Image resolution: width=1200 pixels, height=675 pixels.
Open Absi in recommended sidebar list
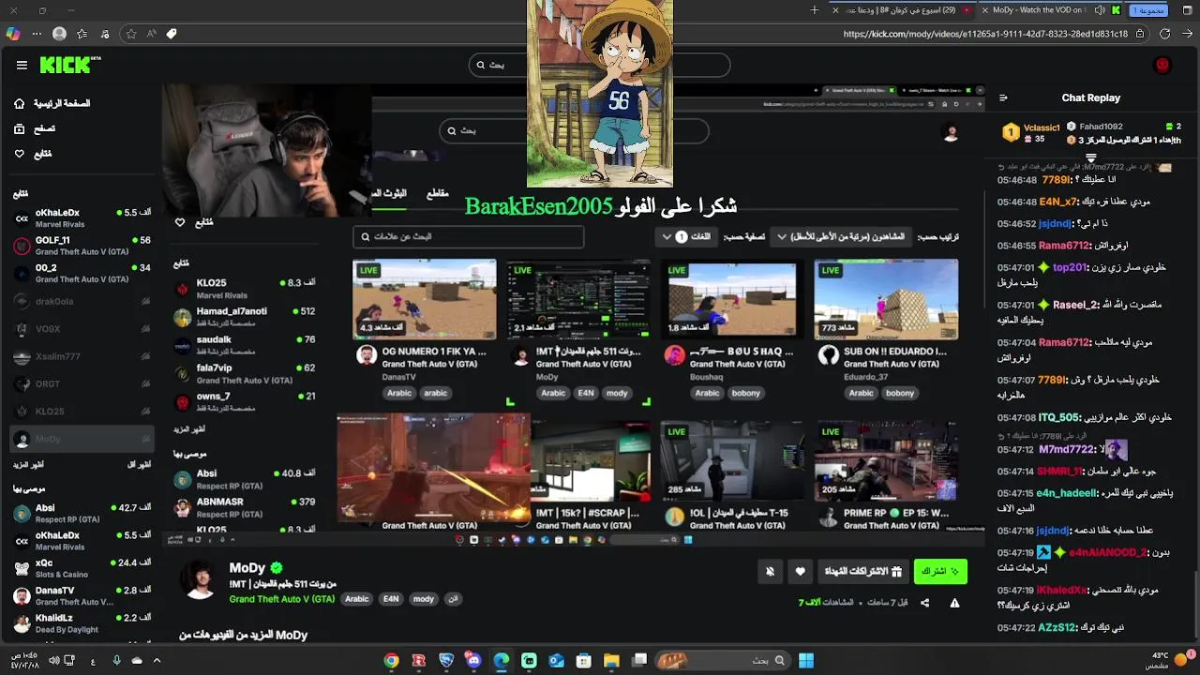pyautogui.click(x=82, y=513)
